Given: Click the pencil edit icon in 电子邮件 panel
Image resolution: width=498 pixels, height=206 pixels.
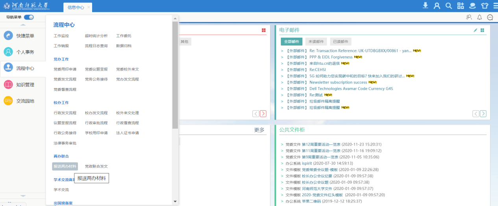Looking at the screenshot, I should click(475, 30).
